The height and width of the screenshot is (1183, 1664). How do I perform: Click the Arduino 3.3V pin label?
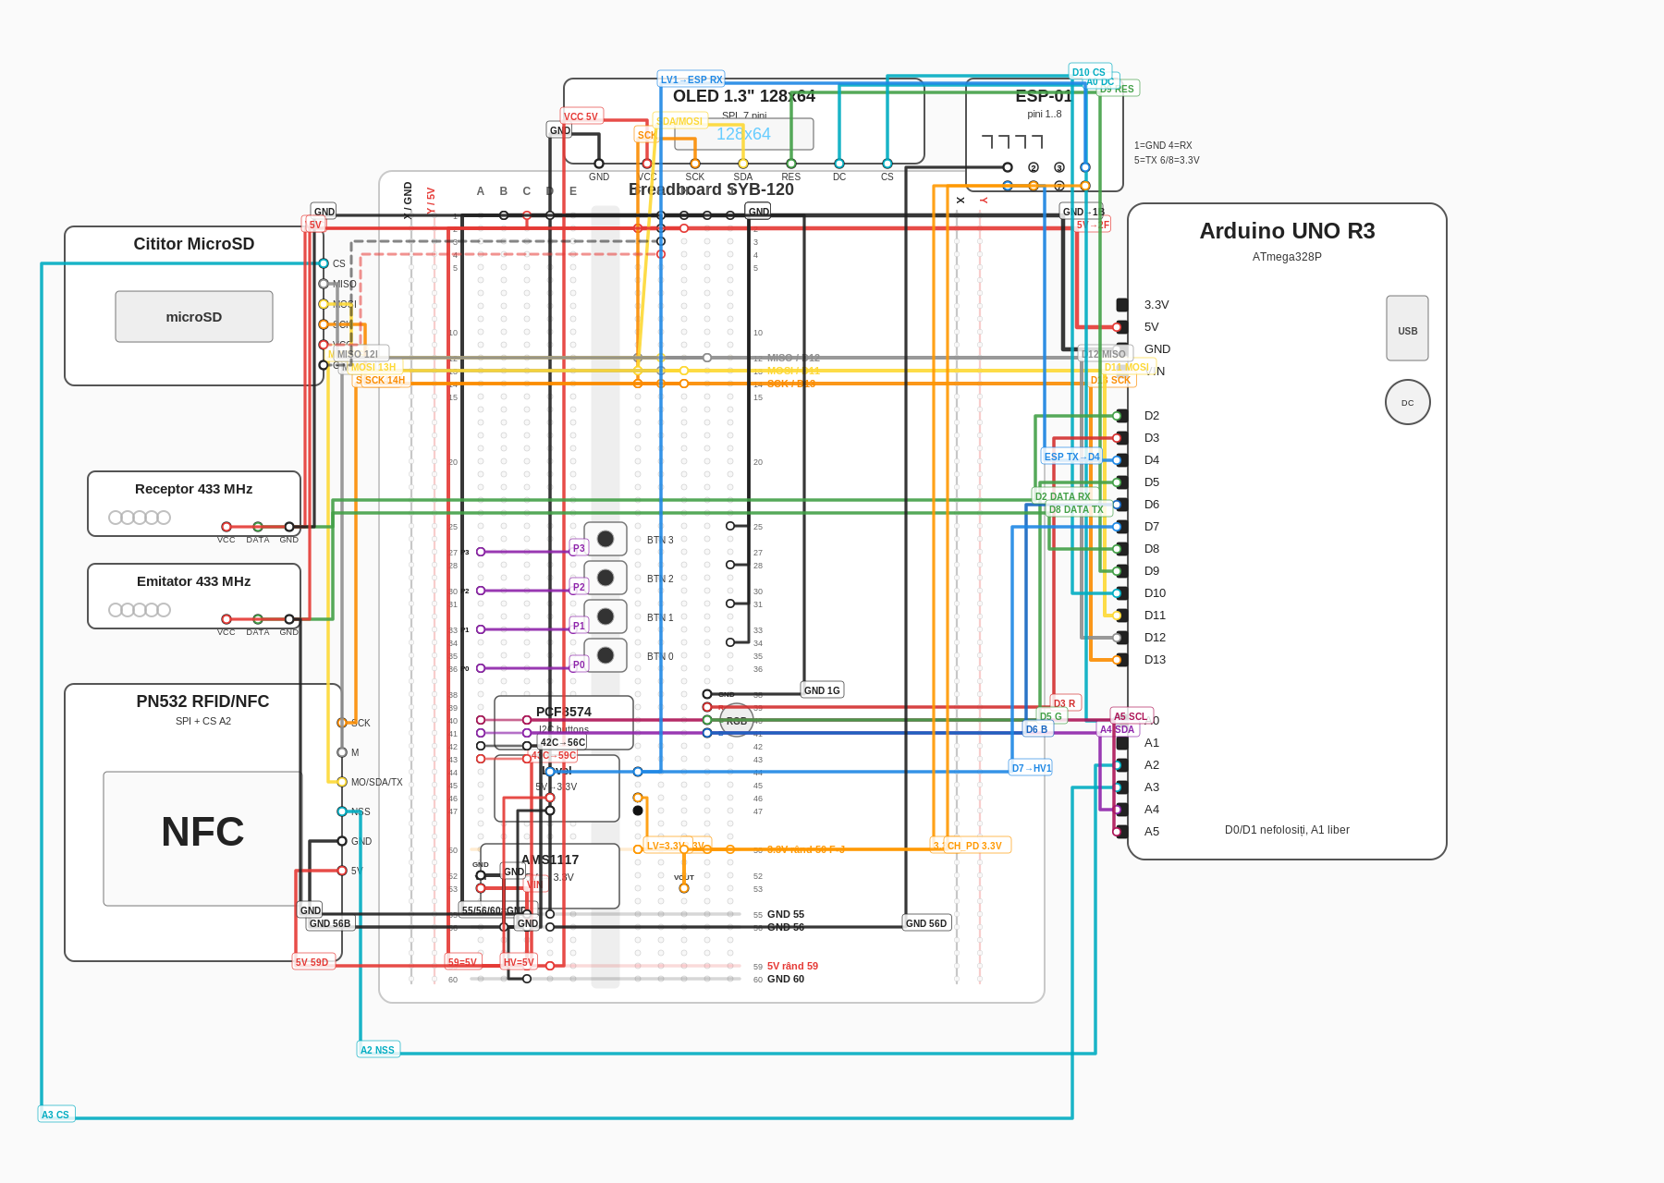(1156, 305)
